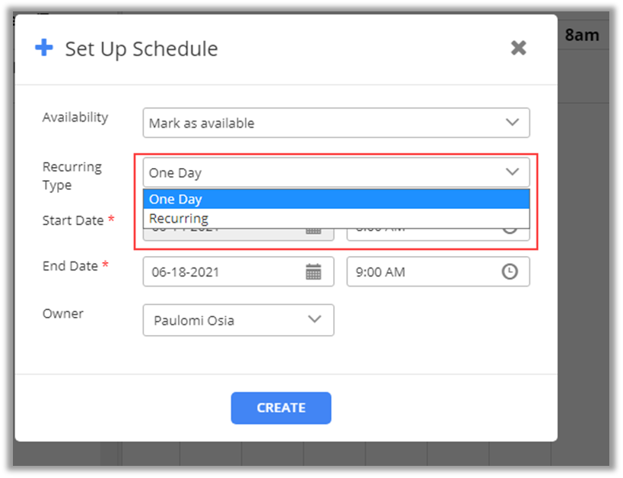Click the blue plus icon beside the title

[44, 48]
